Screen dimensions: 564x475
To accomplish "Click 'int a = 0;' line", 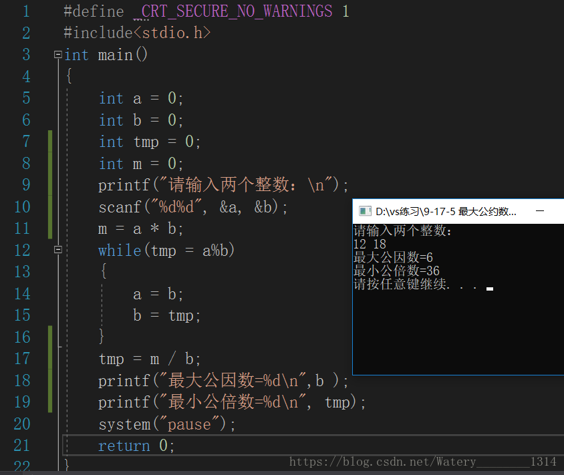I will 141,98.
